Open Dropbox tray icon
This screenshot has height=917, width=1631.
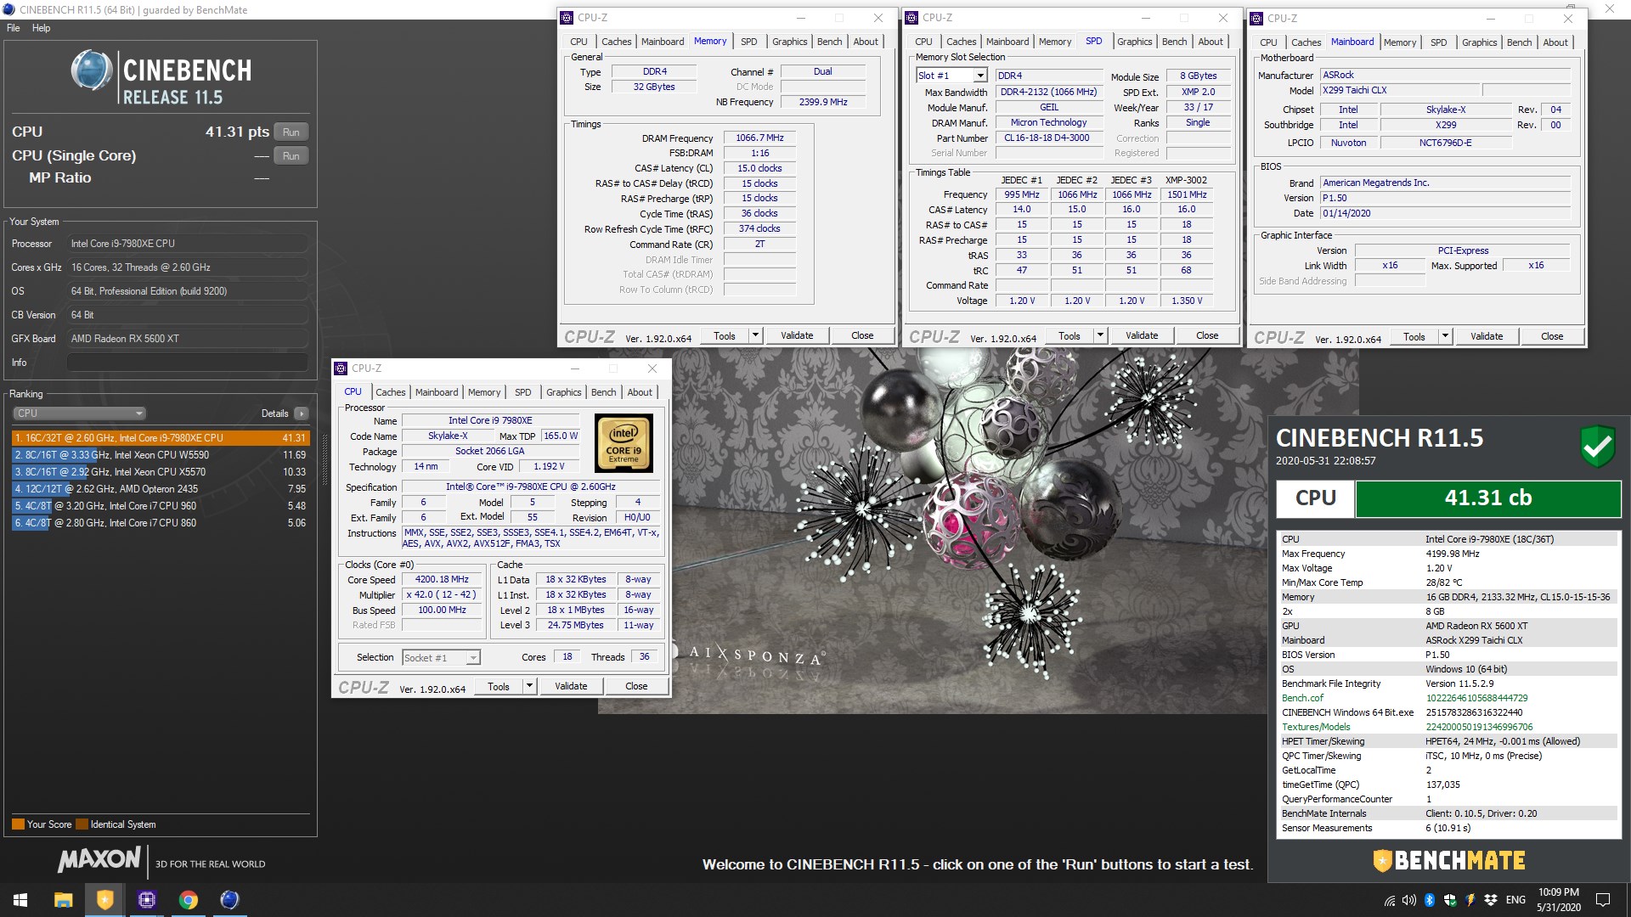tap(1491, 900)
